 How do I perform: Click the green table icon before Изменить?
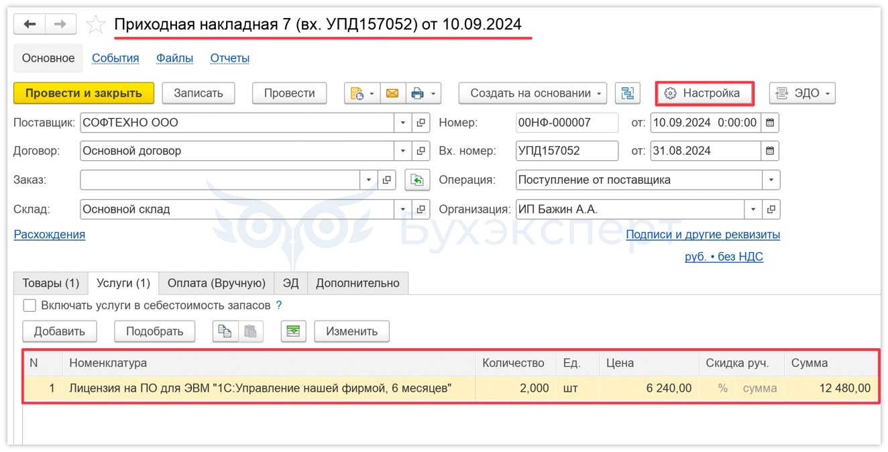click(293, 331)
